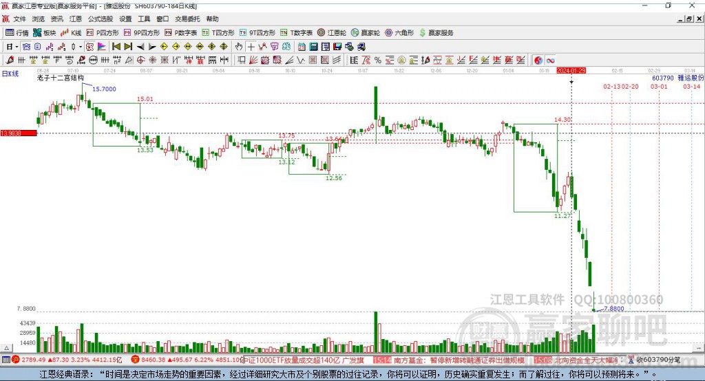Open the 江恩 menu
The image size is (705, 381).
click(x=76, y=19)
